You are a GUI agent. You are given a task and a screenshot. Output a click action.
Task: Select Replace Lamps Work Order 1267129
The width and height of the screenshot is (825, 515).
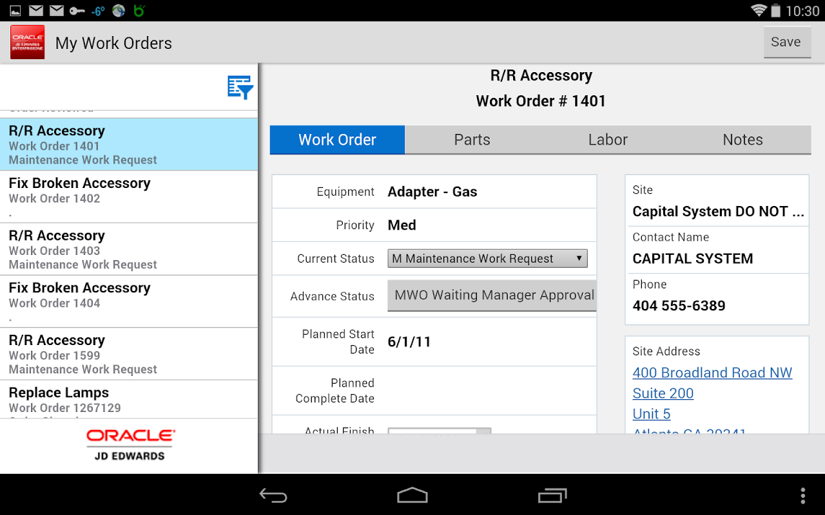click(x=129, y=400)
